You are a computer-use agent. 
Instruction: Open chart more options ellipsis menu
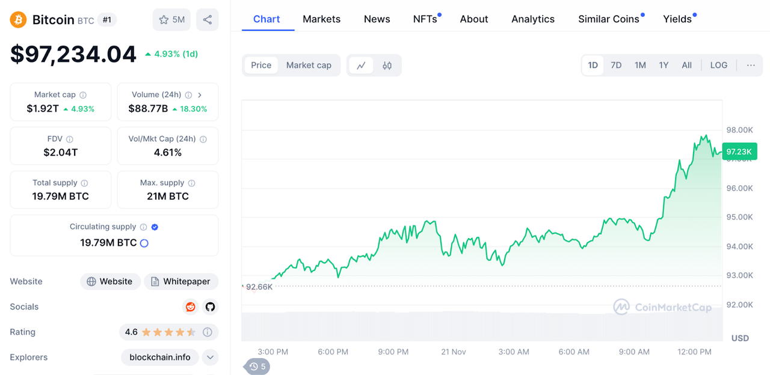[751, 65]
